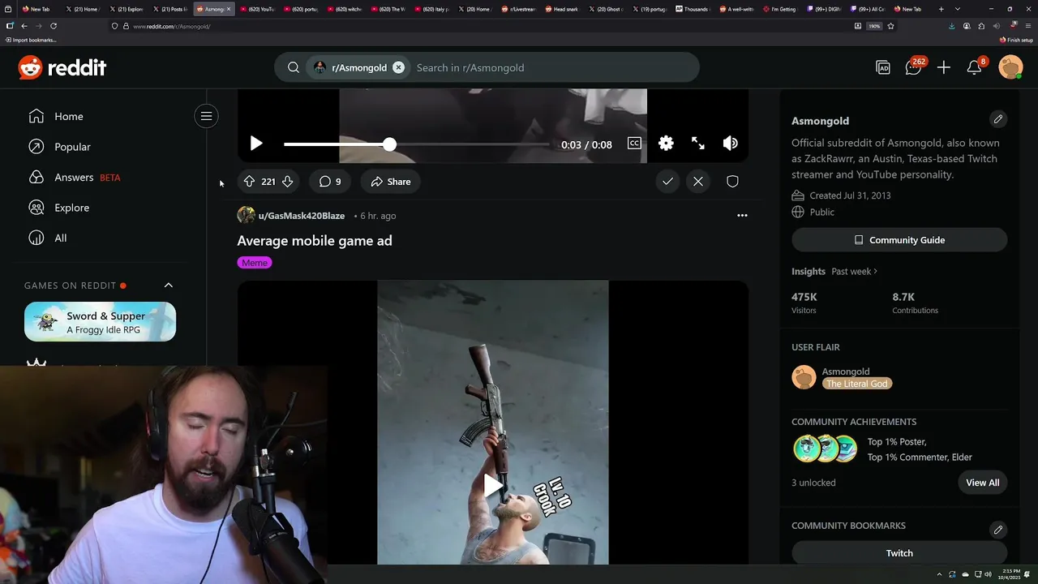The width and height of the screenshot is (1038, 584).
Task: Click the top video progress slider
Action: tap(416, 144)
